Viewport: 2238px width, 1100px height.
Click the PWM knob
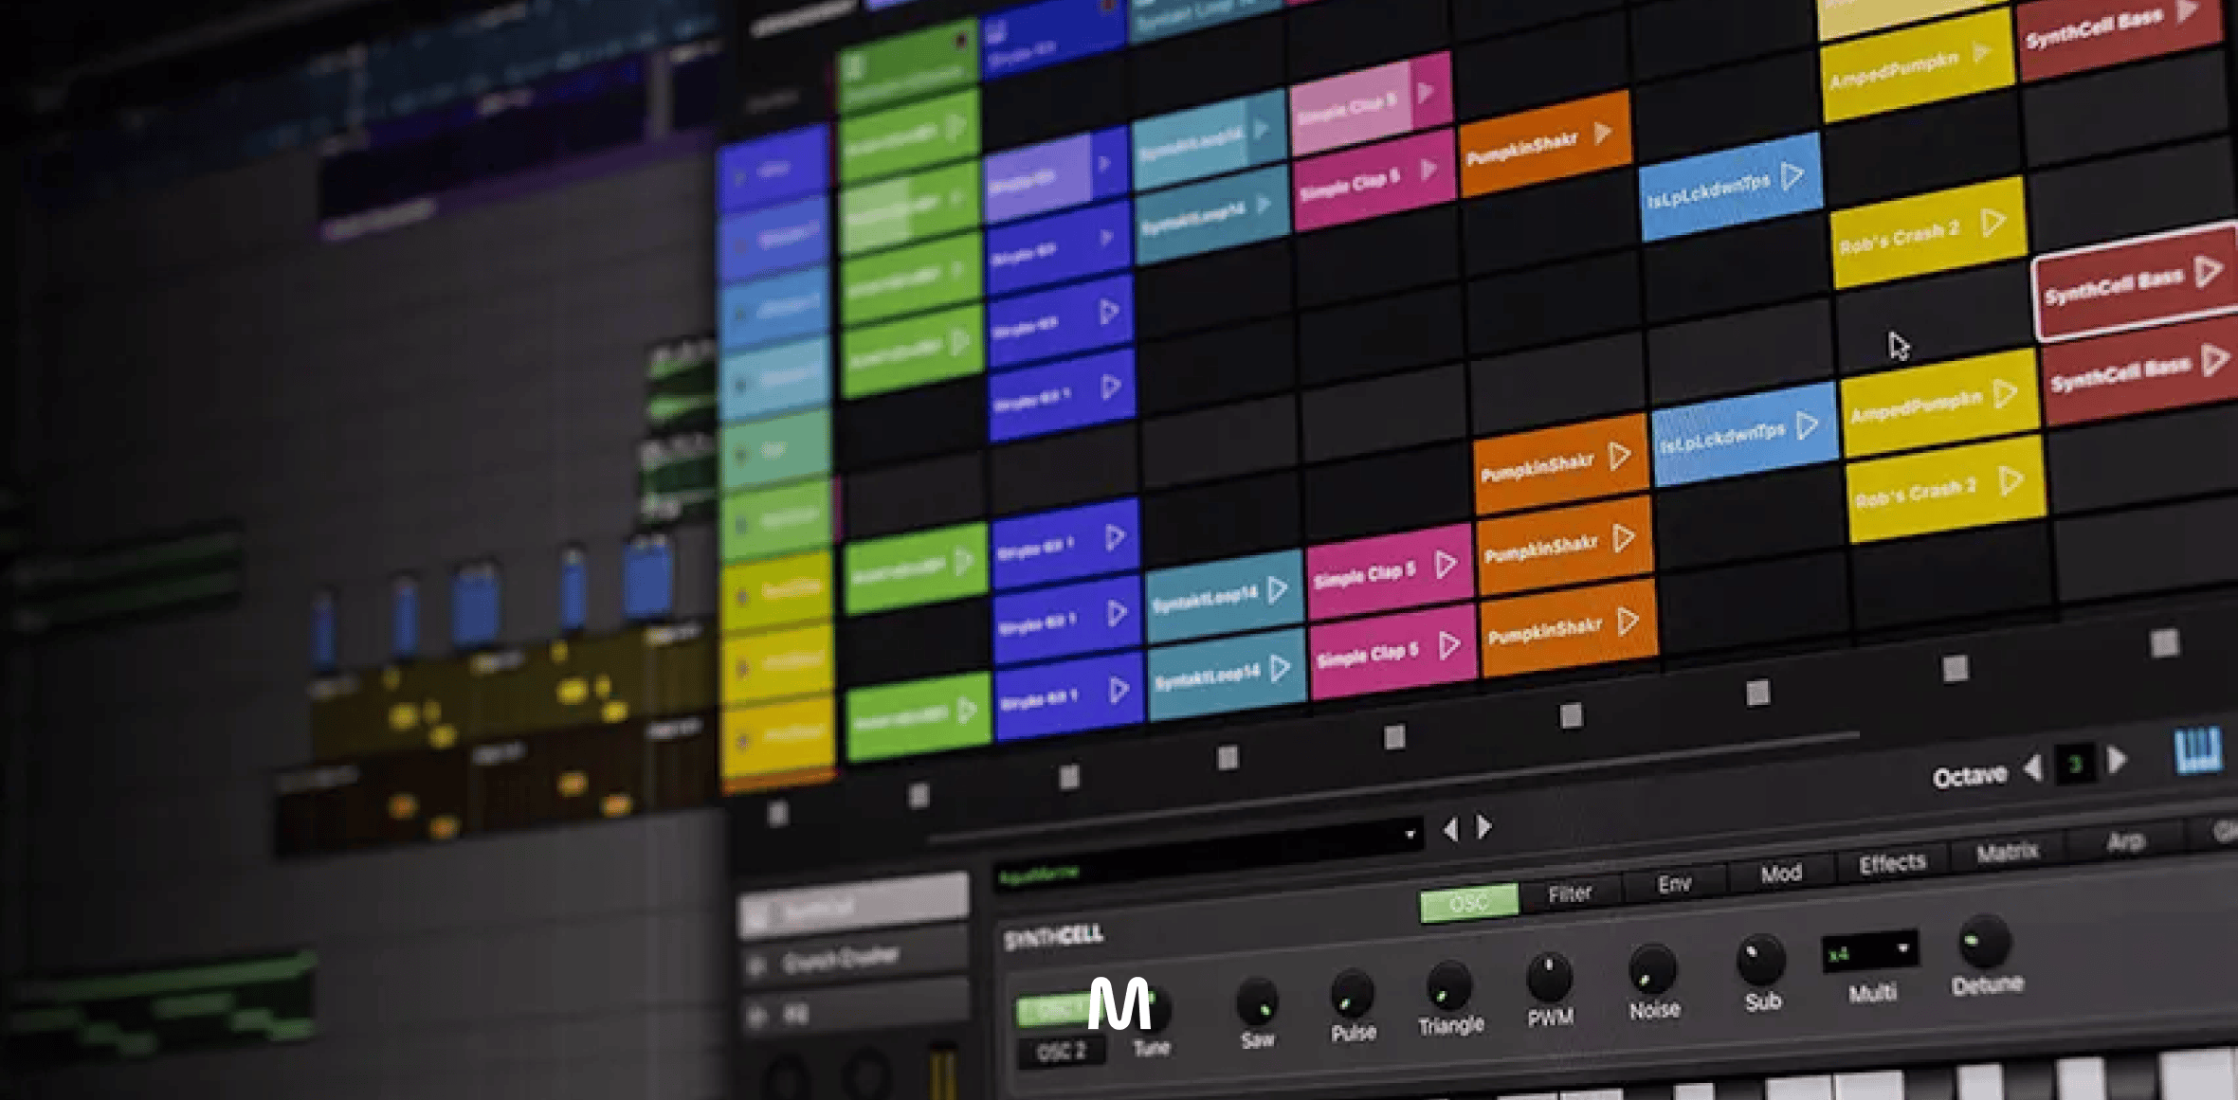click(x=1550, y=978)
